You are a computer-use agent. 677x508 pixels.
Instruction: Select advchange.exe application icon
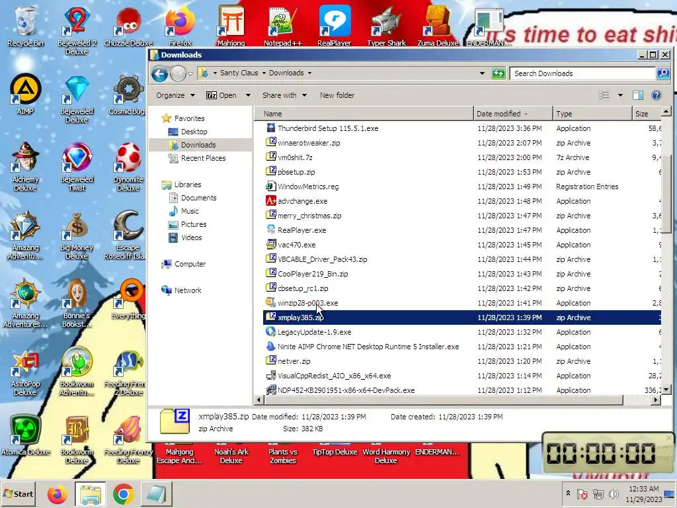270,201
